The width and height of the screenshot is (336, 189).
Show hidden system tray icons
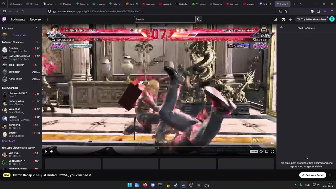pyautogui.click(x=295, y=185)
